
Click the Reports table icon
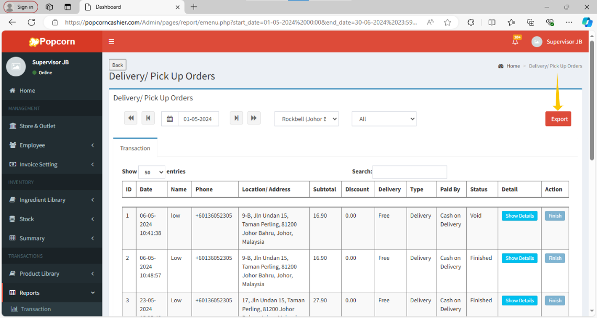coord(13,292)
